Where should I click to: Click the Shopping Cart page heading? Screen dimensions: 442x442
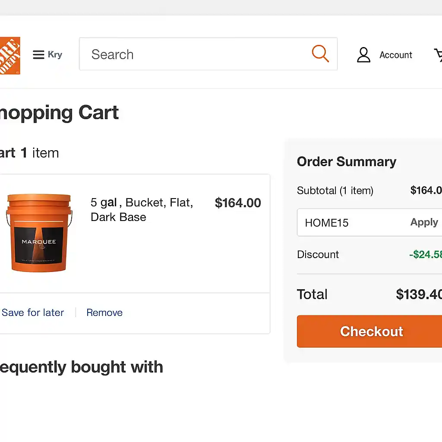60,112
